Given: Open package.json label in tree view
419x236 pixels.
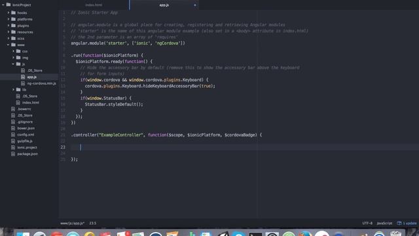Looking at the screenshot, I should pos(27,154).
